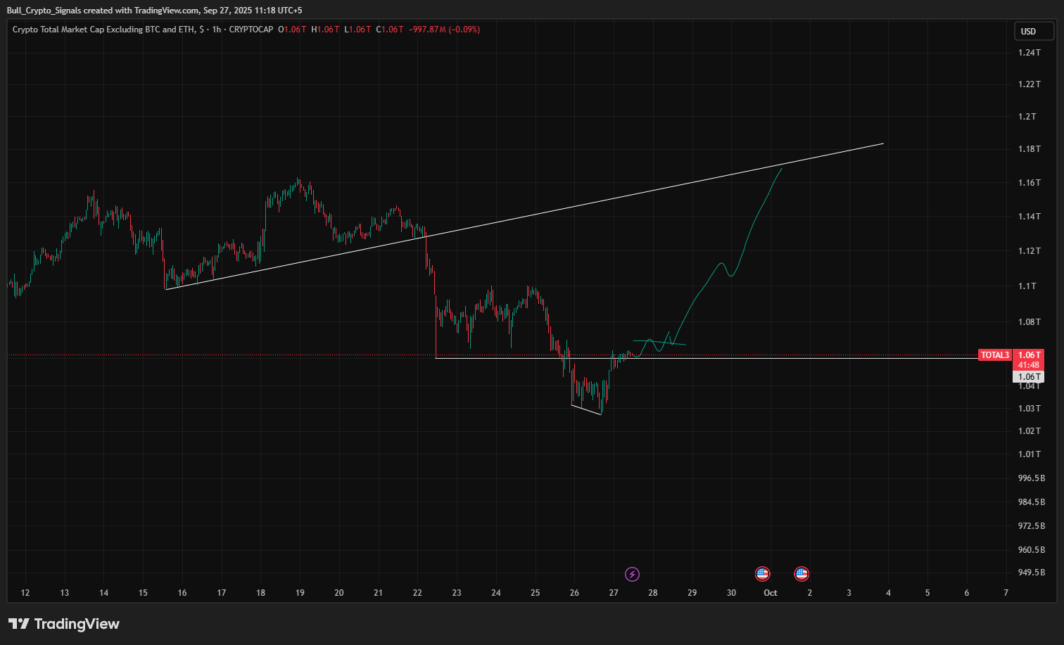Click the purple lightning event icon
1064x645 pixels.
pyautogui.click(x=632, y=574)
